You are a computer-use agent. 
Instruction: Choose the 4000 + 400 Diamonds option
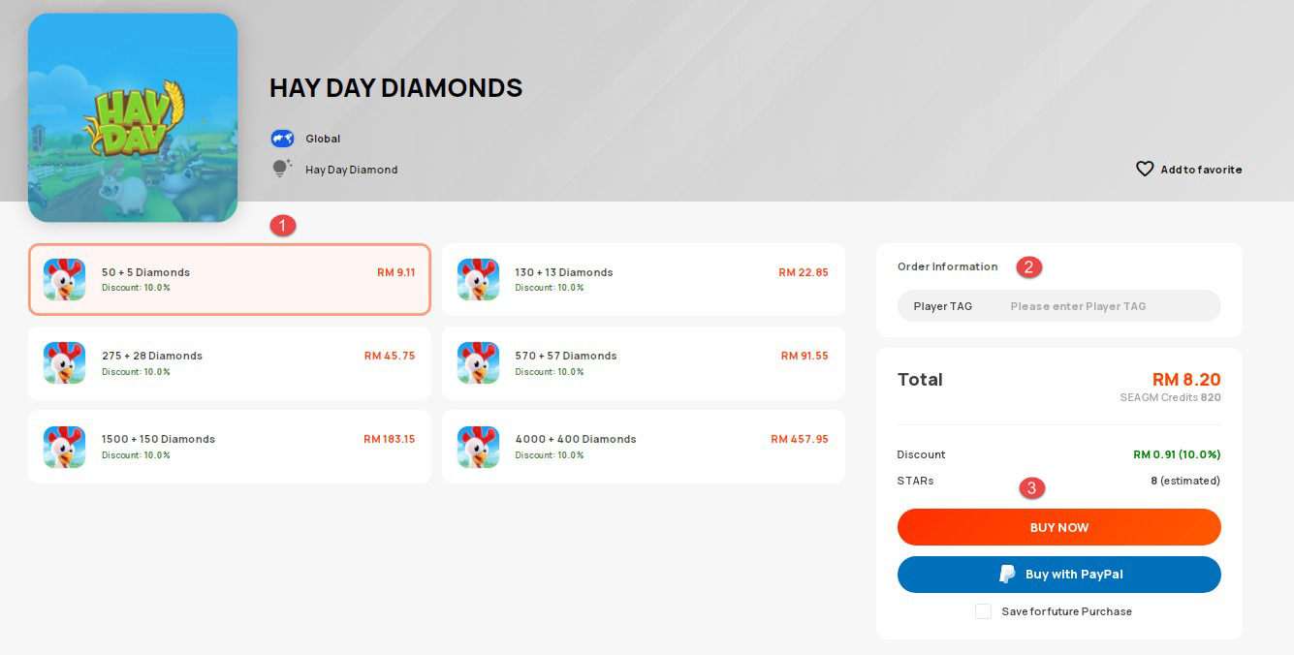(x=644, y=447)
